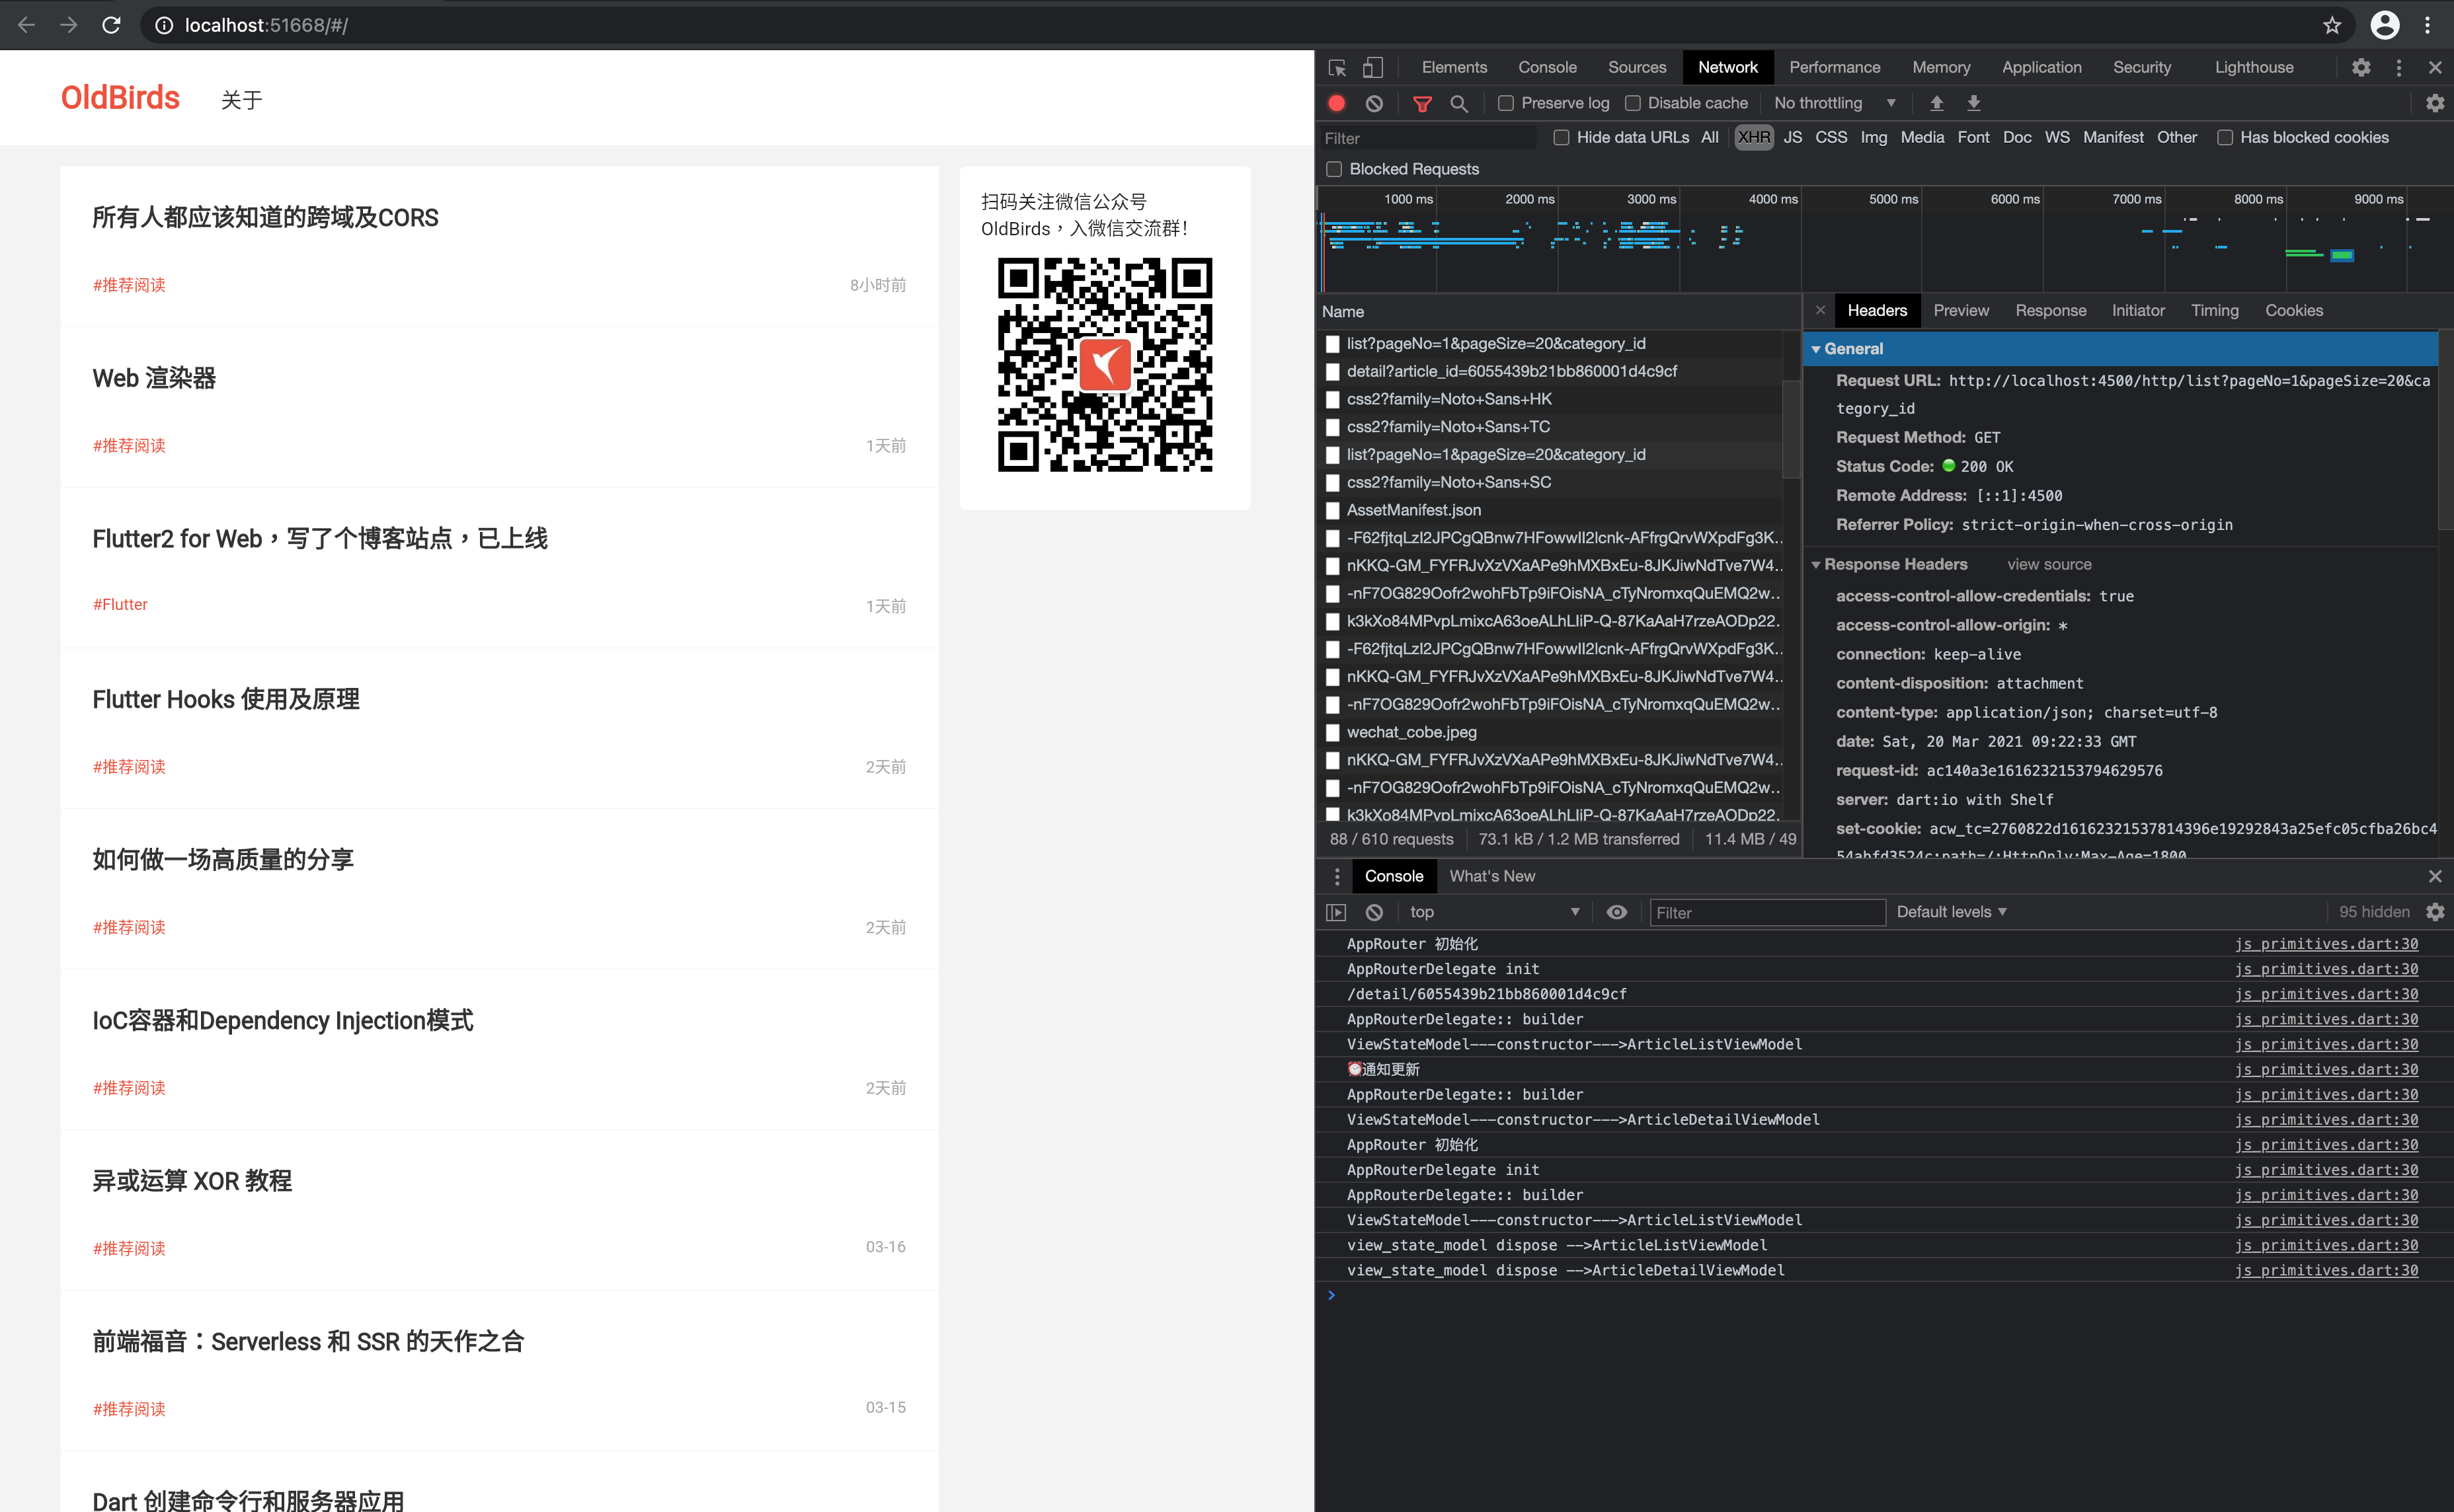View site information icon in address bar
Screen dimensions: 2454x1512
tap(164, 25)
